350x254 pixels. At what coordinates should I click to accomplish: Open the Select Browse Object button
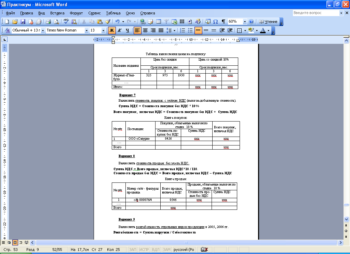tap(346, 231)
